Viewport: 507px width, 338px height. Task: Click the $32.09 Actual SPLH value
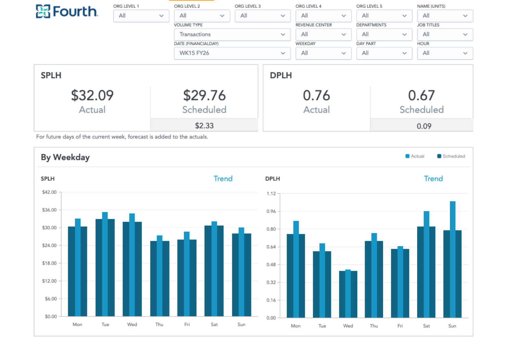click(92, 95)
